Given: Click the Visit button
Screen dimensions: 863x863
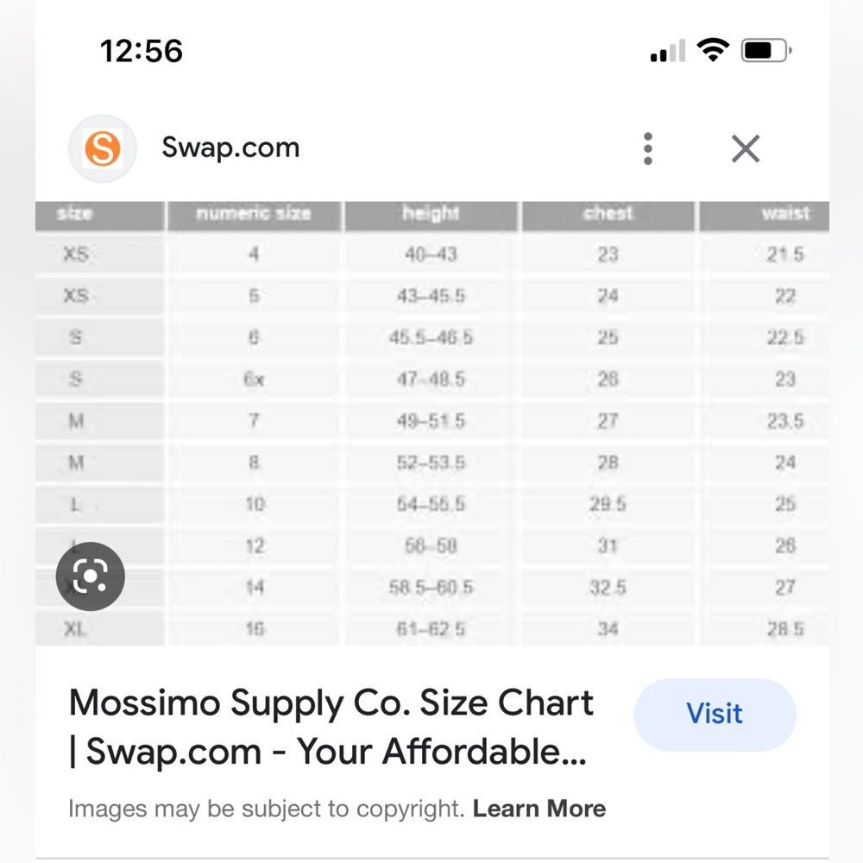Looking at the screenshot, I should point(715,715).
